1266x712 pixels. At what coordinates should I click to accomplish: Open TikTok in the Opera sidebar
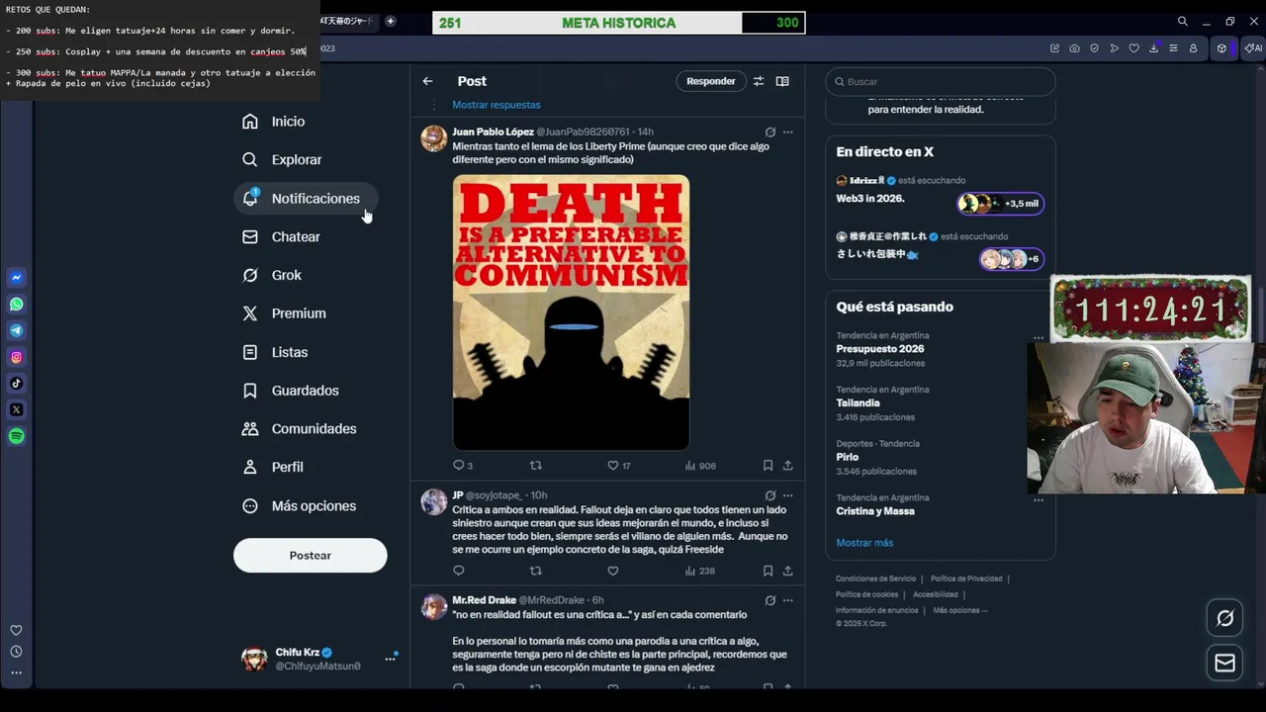(16, 384)
